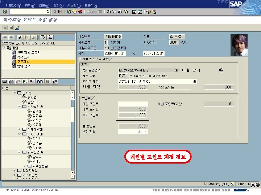Click the Print icon in standard toolbar
Image resolution: width=261 pixels, height=195 pixels.
coord(89,12)
